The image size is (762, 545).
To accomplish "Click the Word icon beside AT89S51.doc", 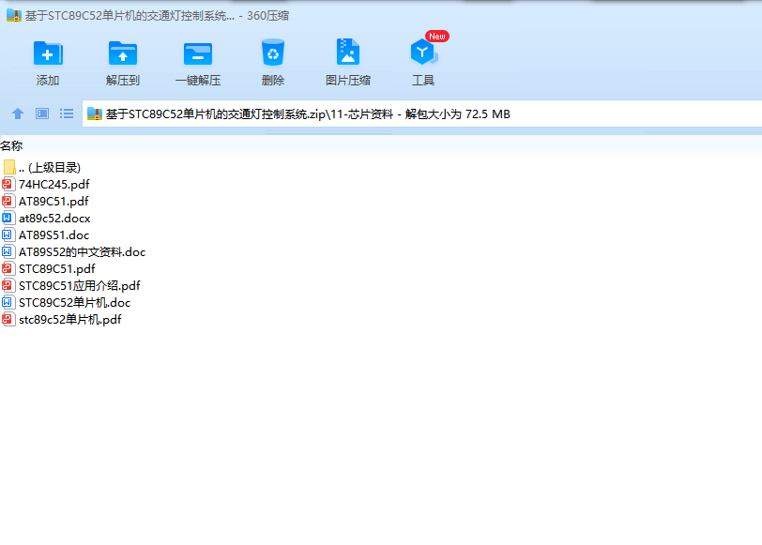I will (x=8, y=235).
